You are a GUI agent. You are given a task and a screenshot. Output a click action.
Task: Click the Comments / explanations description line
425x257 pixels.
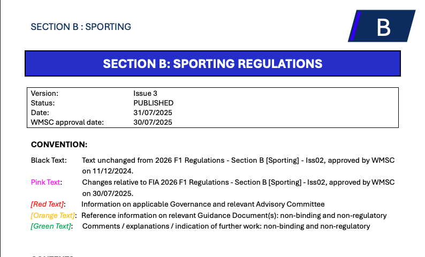226,226
